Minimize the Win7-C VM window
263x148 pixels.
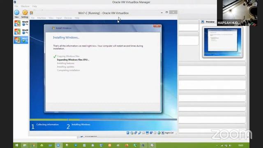161,12
